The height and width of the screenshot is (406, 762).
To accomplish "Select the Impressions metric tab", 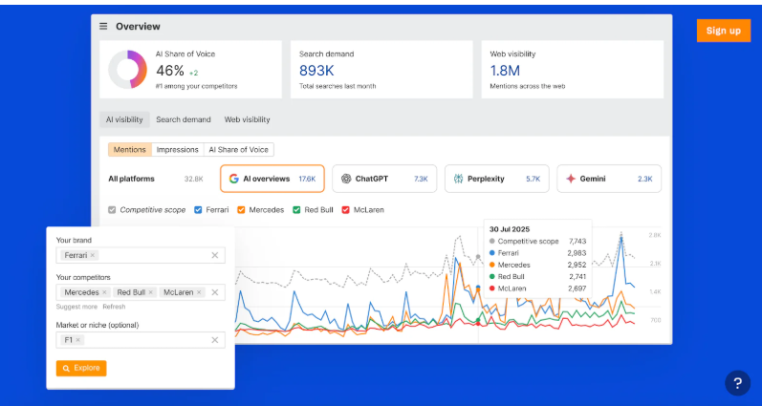I will pyautogui.click(x=178, y=150).
